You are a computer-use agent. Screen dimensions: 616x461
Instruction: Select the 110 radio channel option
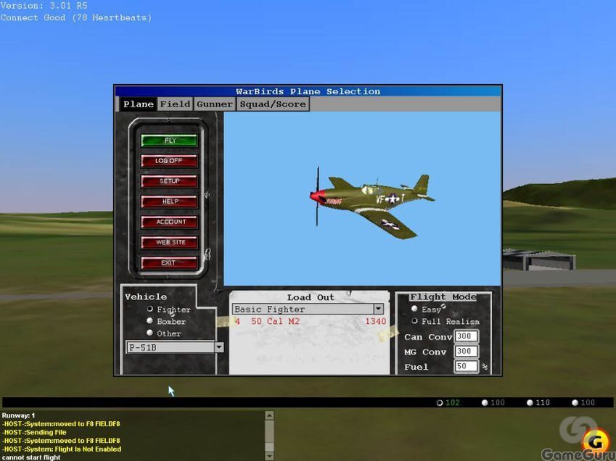click(530, 403)
